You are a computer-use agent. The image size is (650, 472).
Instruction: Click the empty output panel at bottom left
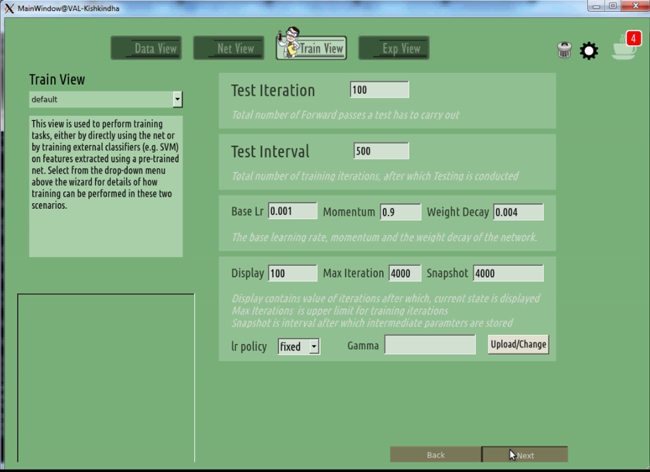coord(106,378)
